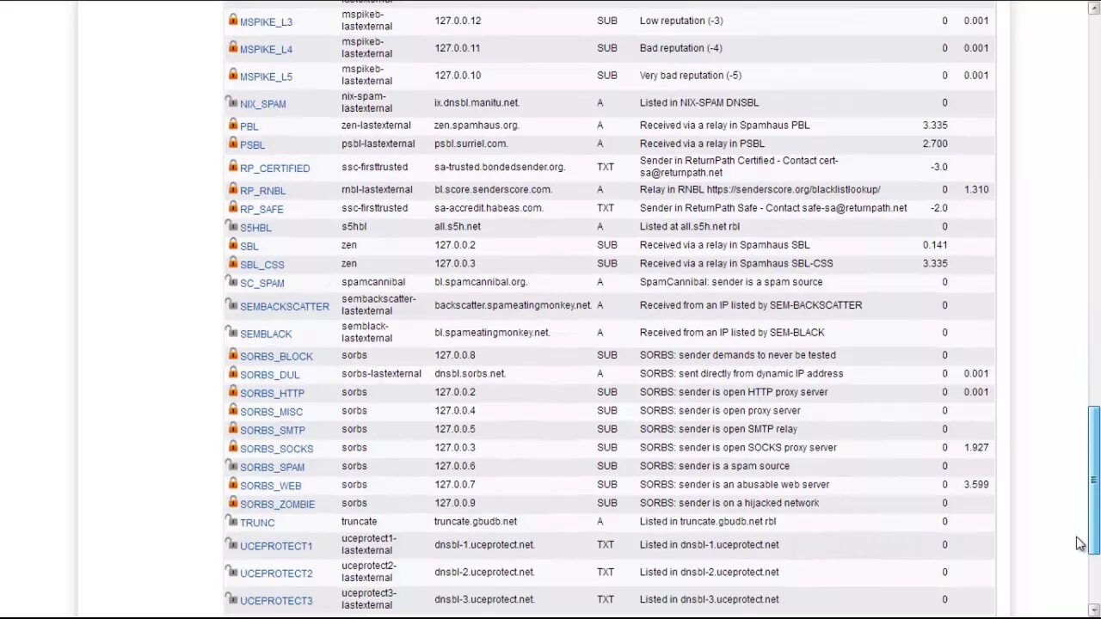Click lock icon beside SEMBLACK
The width and height of the screenshot is (1101, 619).
232,332
